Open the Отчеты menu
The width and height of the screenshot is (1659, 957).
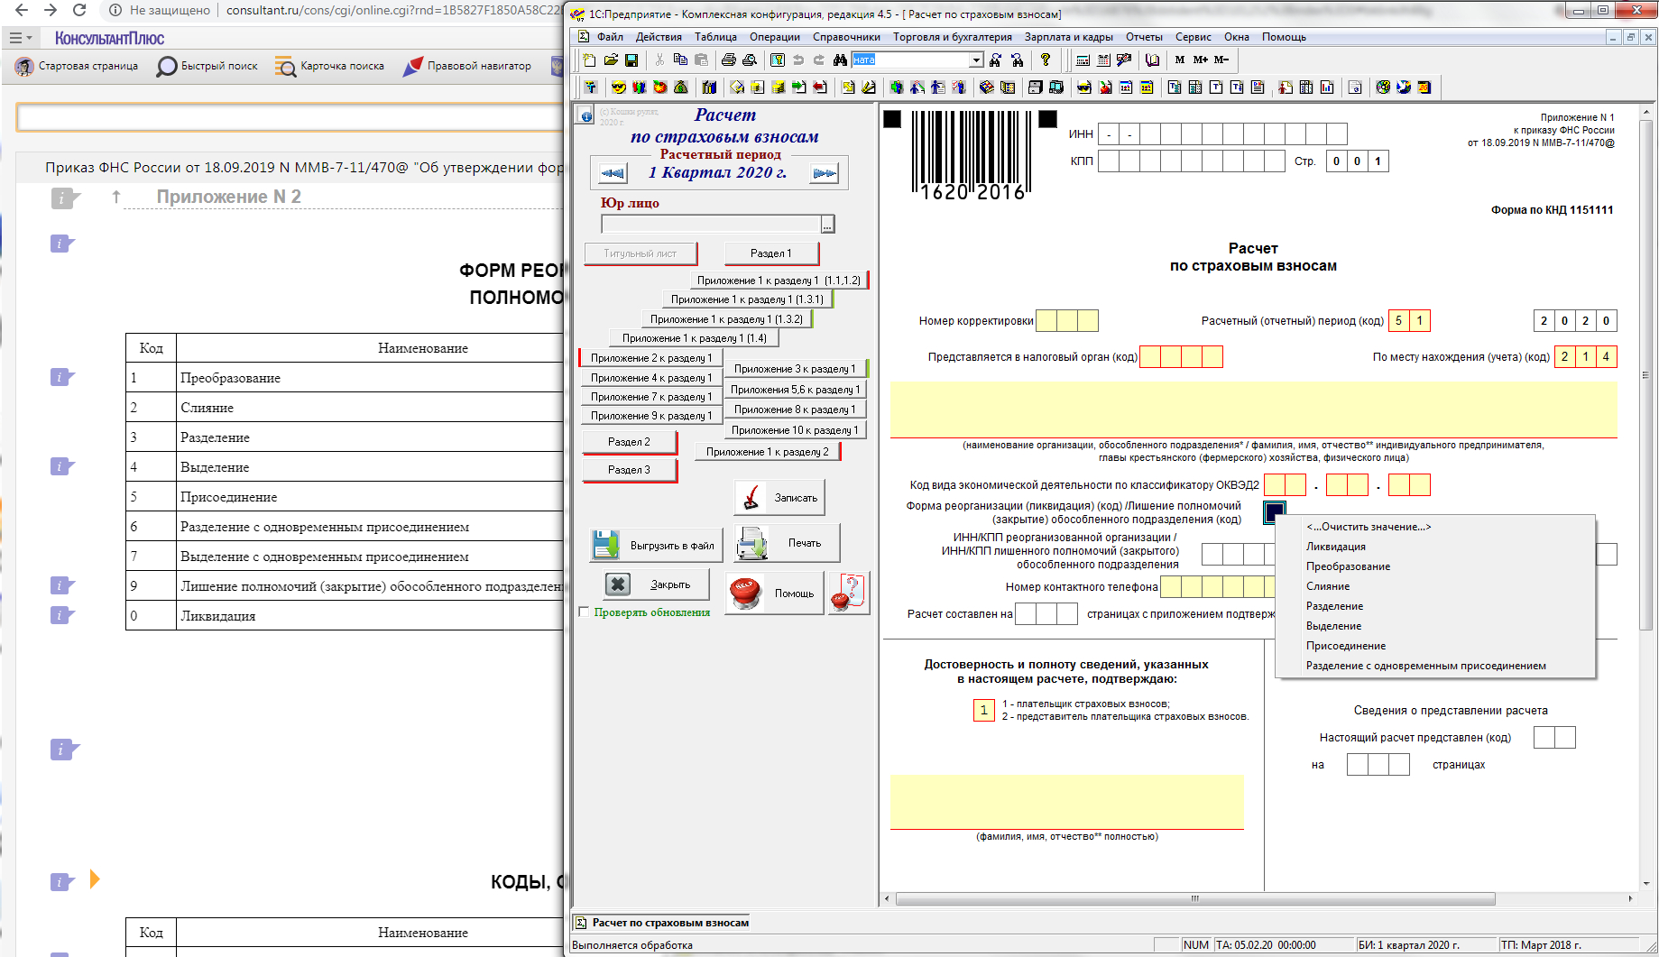[x=1144, y=37]
